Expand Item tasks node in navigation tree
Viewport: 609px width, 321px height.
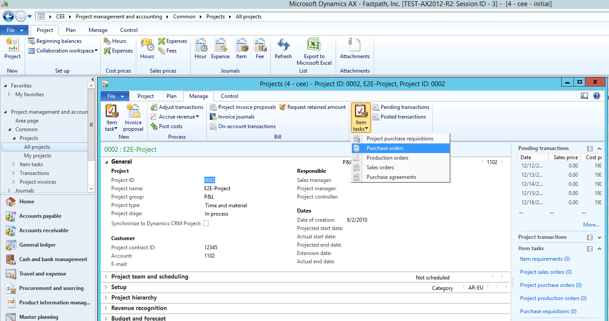[x=14, y=164]
